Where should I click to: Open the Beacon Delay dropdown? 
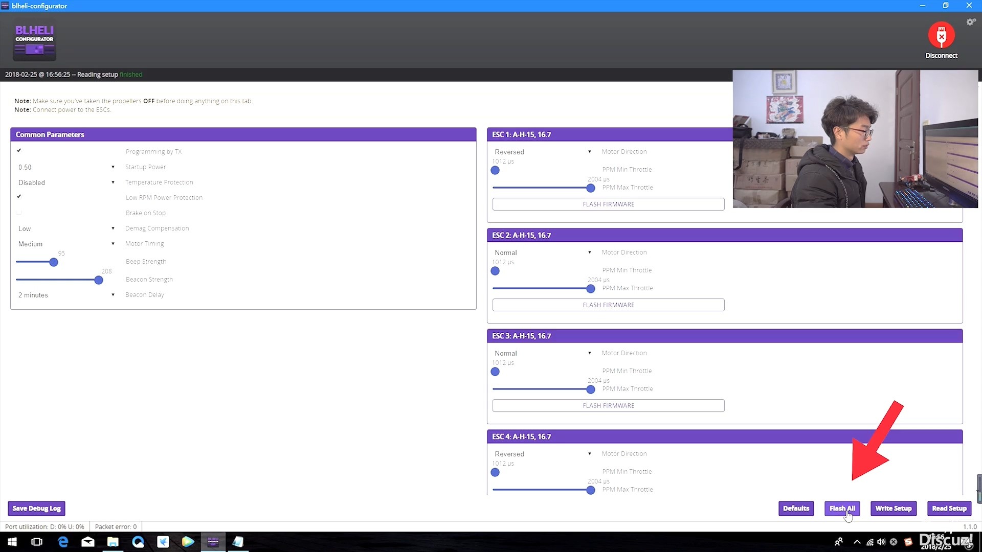point(66,295)
